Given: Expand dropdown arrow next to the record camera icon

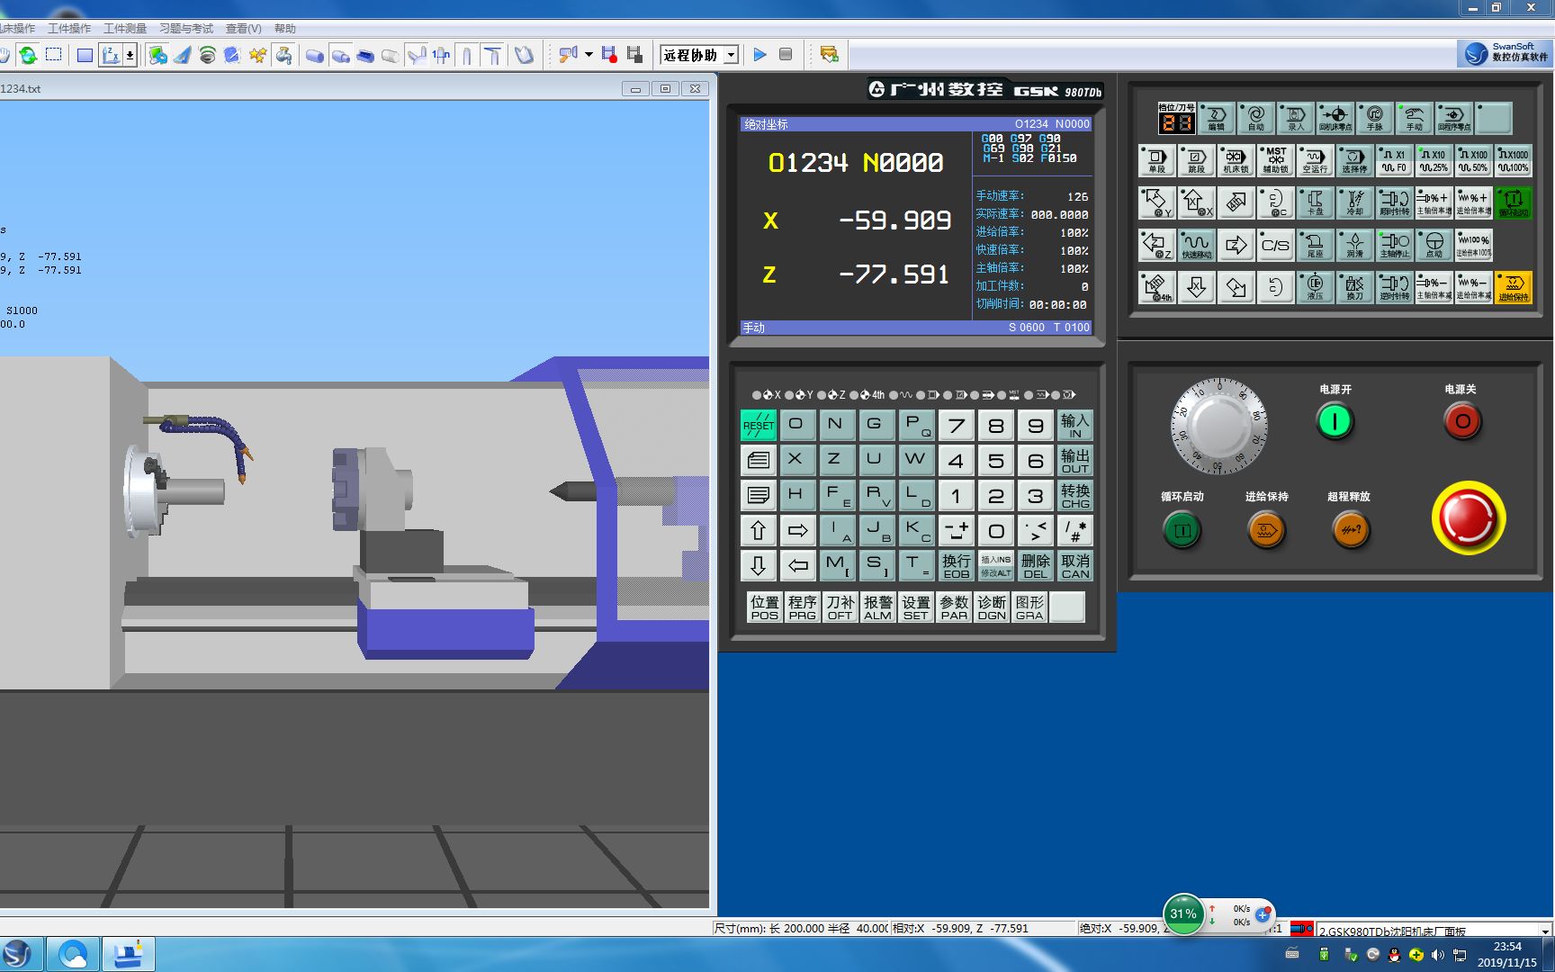Looking at the screenshot, I should (x=589, y=55).
